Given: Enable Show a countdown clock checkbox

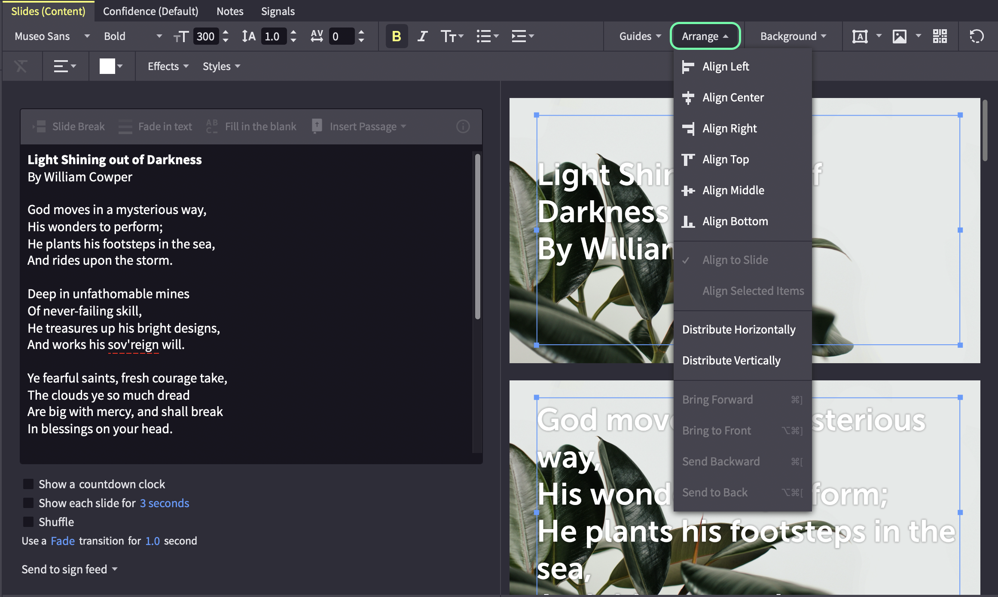Looking at the screenshot, I should click(x=28, y=484).
